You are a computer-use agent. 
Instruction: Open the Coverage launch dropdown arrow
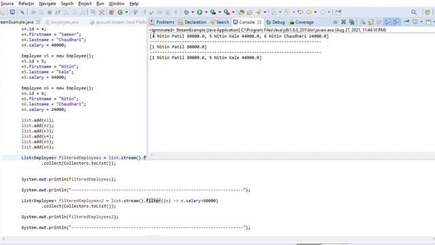click(220, 12)
